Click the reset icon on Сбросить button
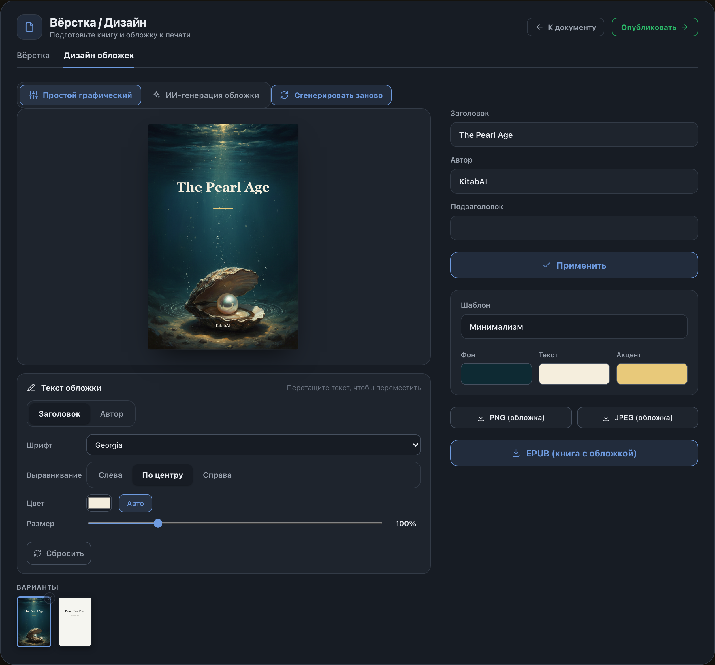Screen dimensions: 715x665 point(37,553)
